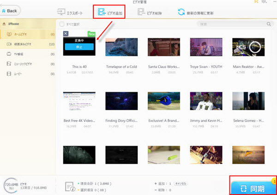This screenshot has height=195, width=277.
Task: Click the 'Troye Sivan - YOUTH' title
Action: click(206, 67)
